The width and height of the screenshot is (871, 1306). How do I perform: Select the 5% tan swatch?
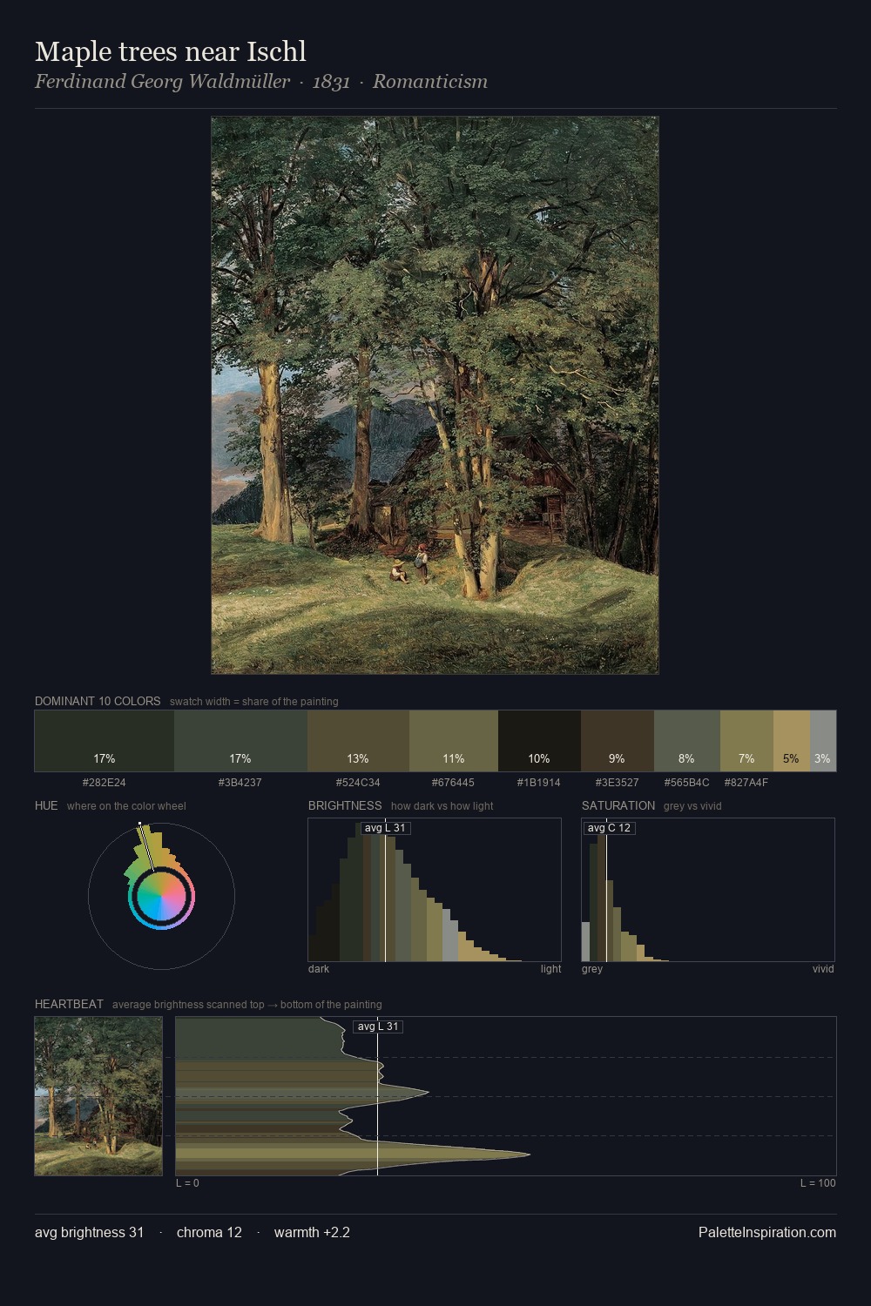point(791,741)
